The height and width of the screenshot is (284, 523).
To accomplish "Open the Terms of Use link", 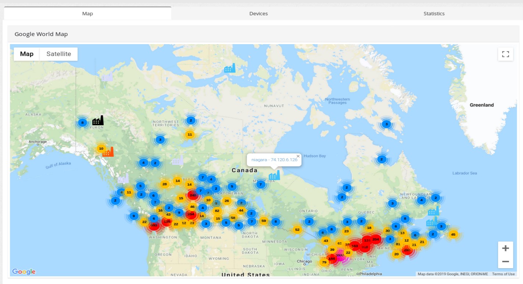I will [x=504, y=274].
